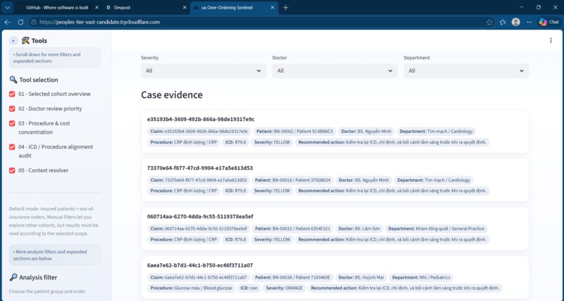The width and height of the screenshot is (564, 301).
Task: Open the browser favorites list icon
Action: pos(502,22)
